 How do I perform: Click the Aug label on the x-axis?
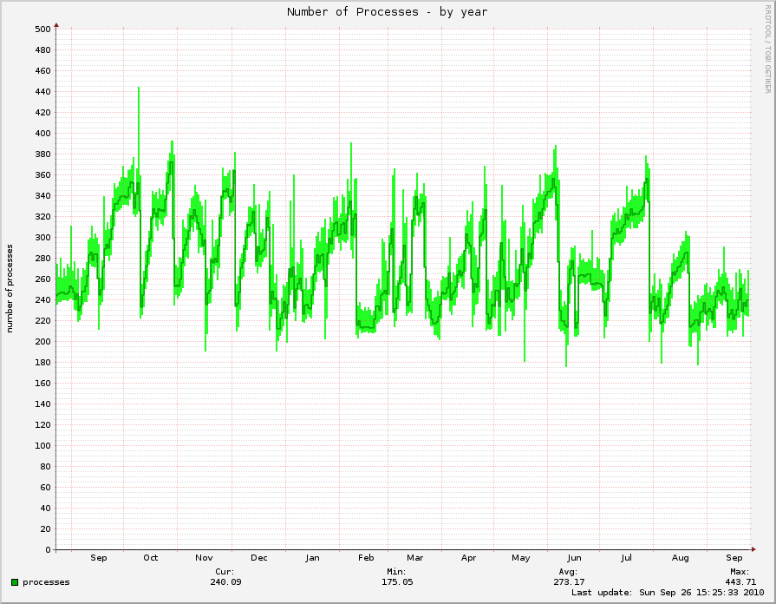(680, 557)
